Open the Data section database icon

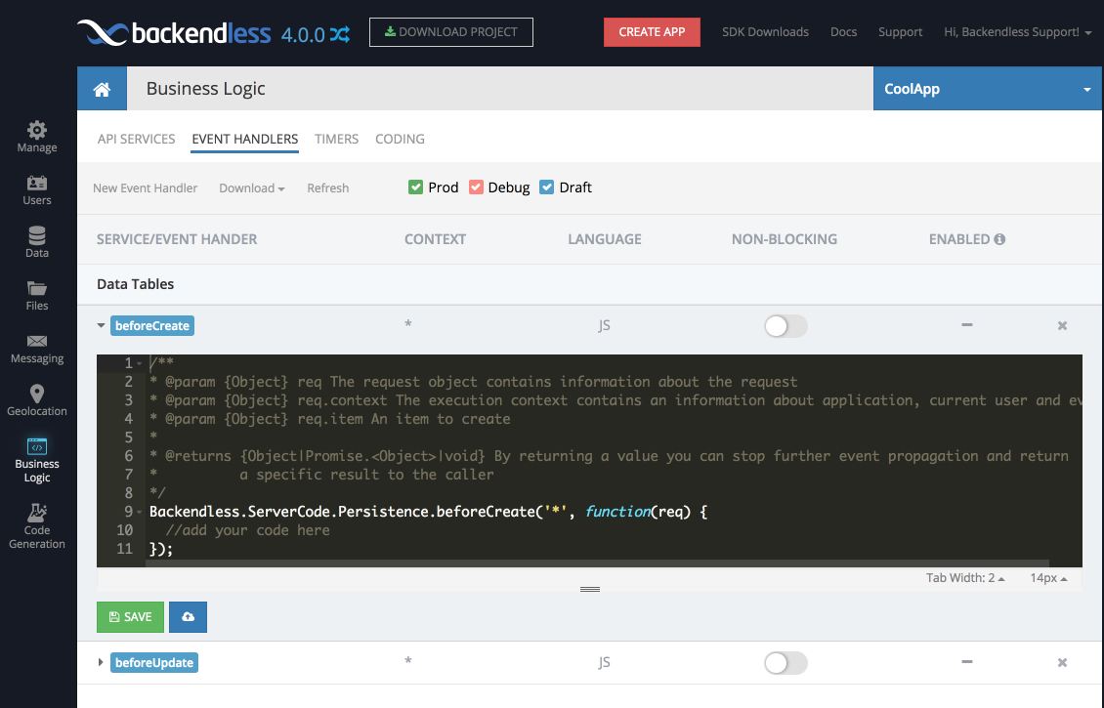point(36,235)
